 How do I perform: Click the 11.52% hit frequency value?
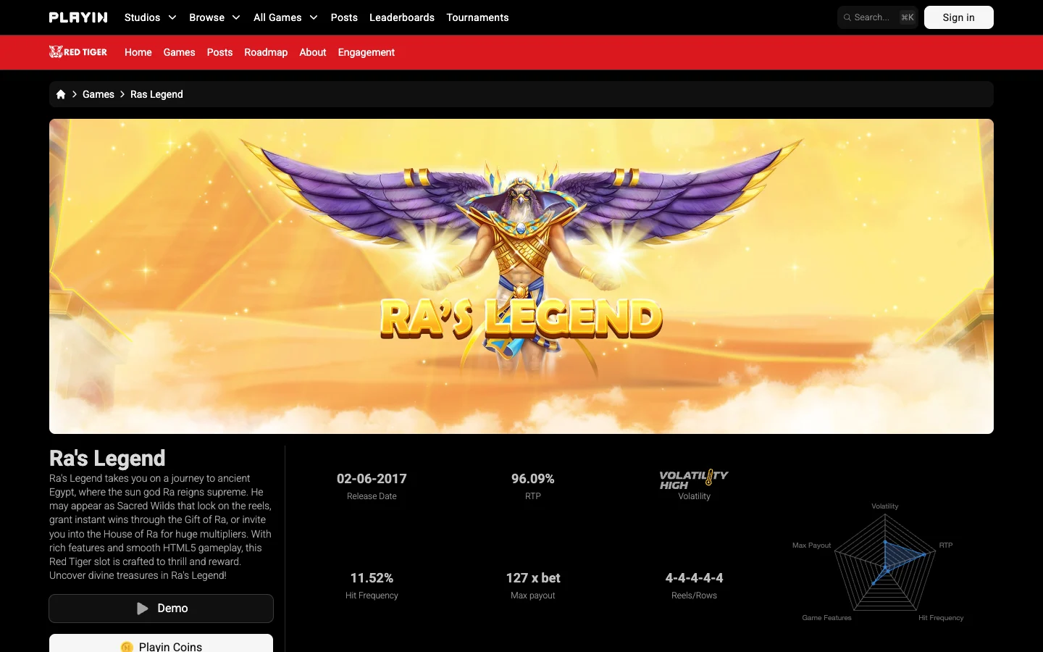[x=372, y=578]
